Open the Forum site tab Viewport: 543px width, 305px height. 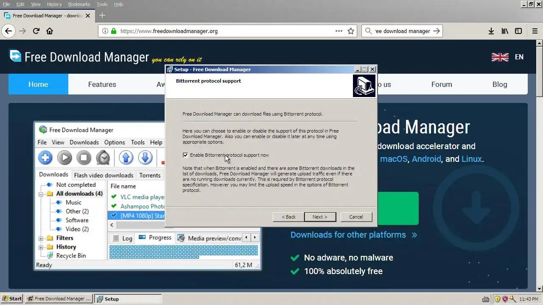(x=442, y=84)
